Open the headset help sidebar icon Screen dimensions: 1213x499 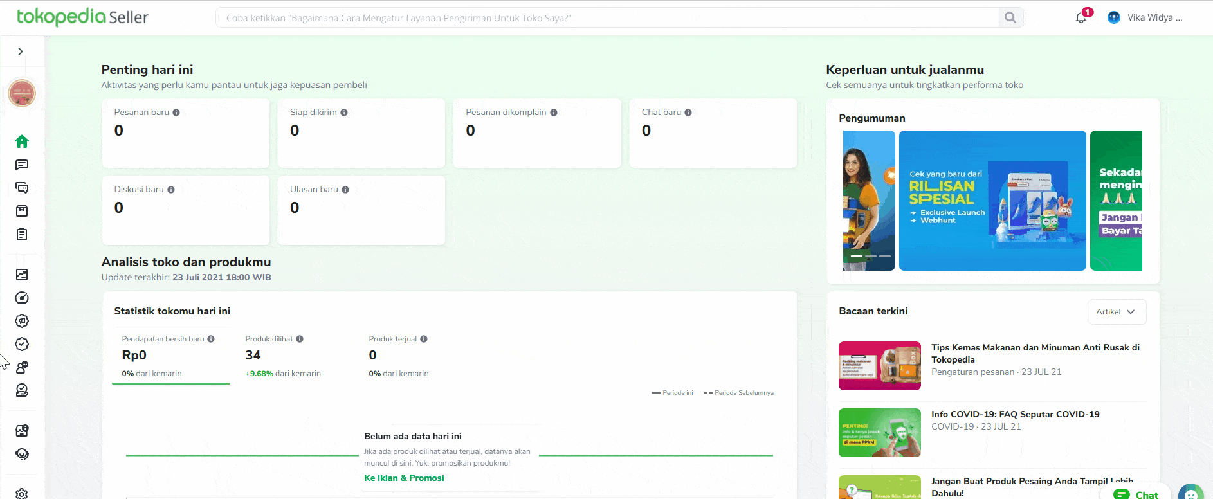22,454
